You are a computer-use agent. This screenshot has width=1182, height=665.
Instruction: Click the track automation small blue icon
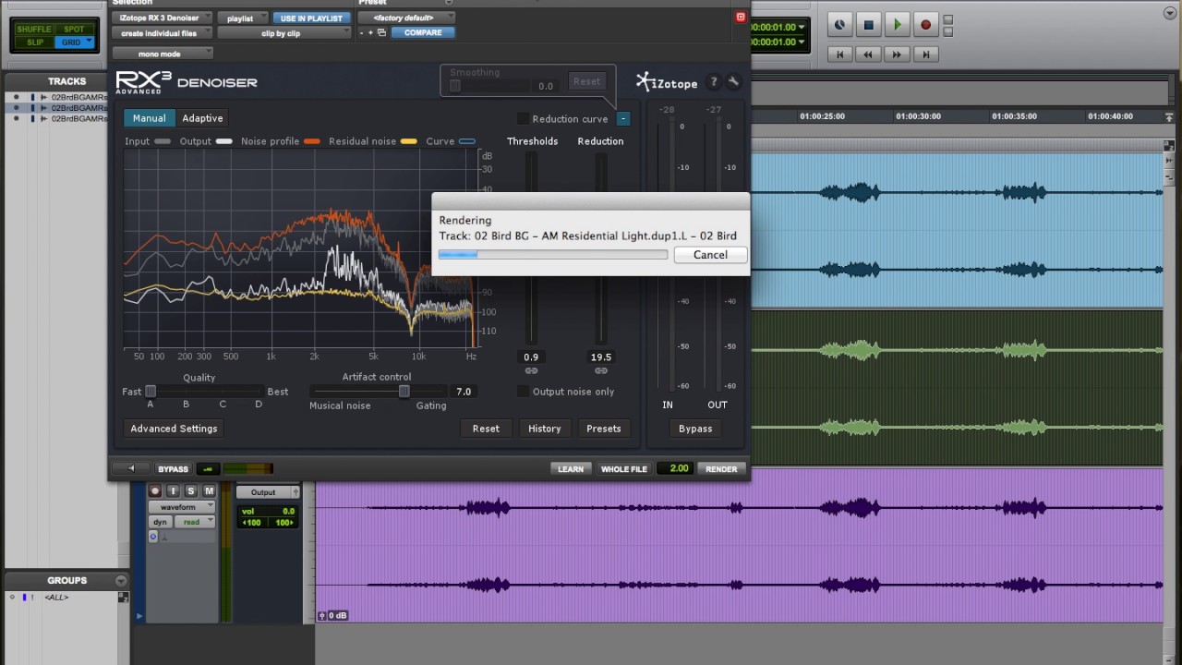coord(153,537)
